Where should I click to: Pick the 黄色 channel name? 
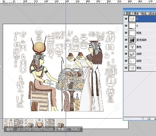(139, 47)
